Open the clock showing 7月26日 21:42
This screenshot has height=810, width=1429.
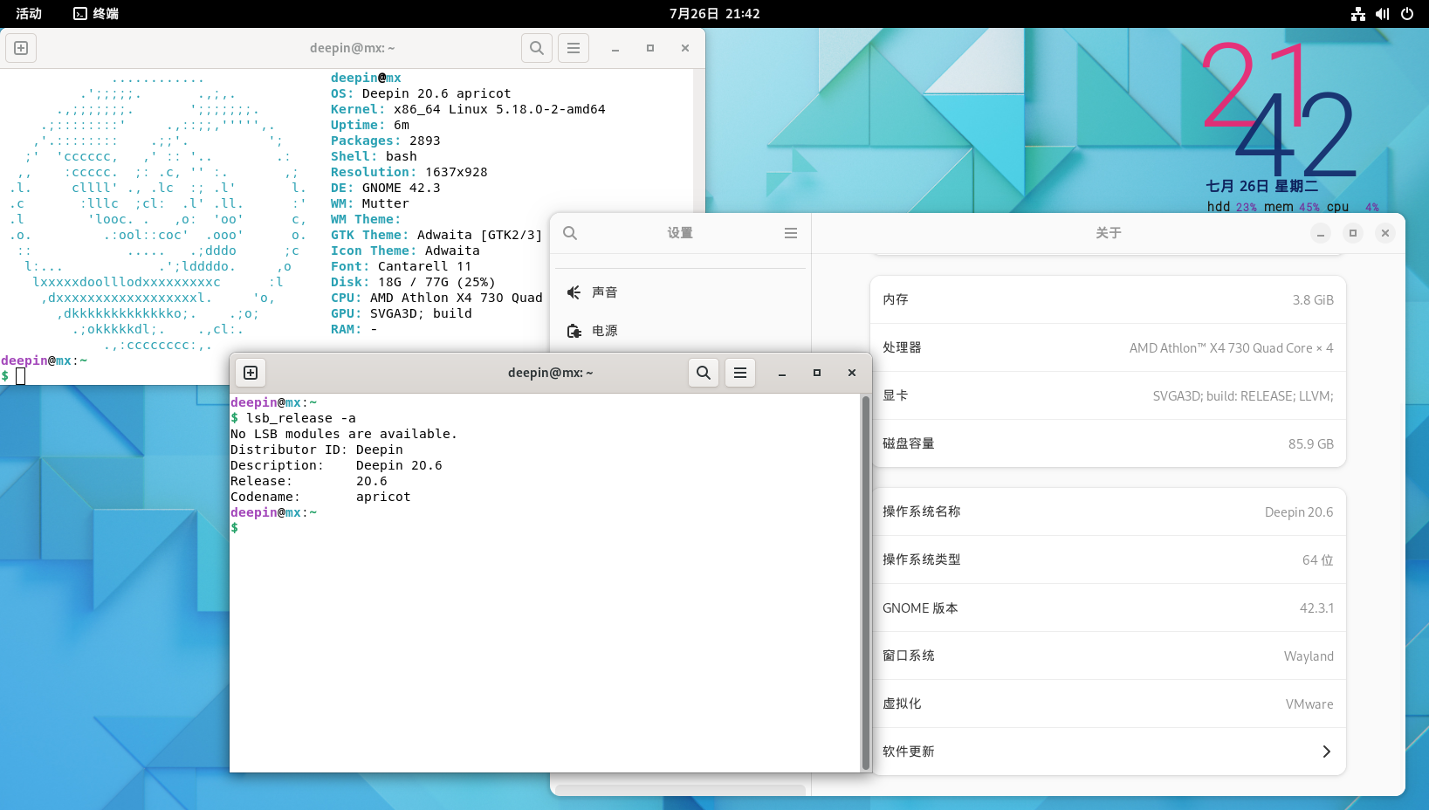(x=714, y=14)
